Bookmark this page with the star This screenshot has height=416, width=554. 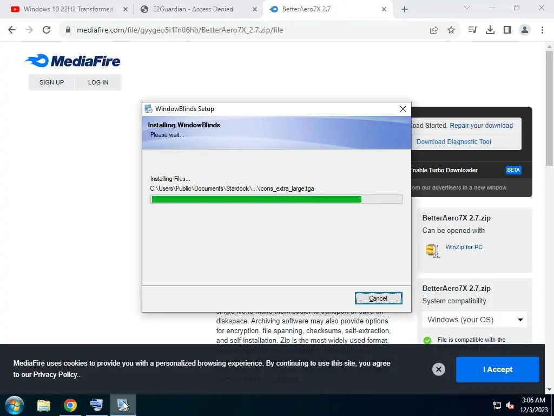tap(451, 30)
